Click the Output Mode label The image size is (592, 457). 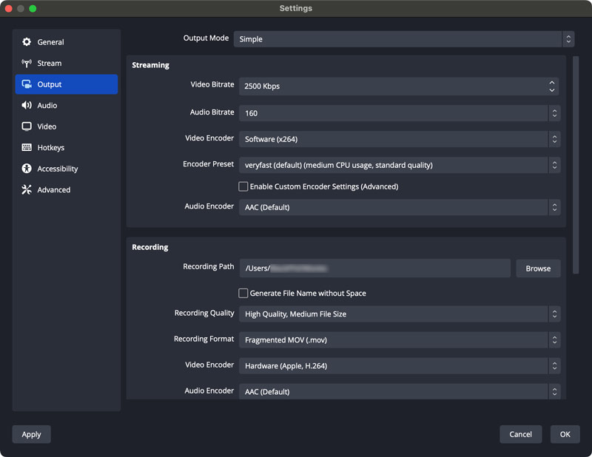click(x=206, y=38)
